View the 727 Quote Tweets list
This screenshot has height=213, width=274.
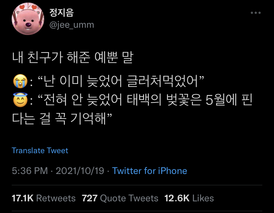pos(120,198)
